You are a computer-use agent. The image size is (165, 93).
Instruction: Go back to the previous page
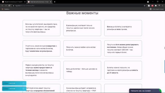pyautogui.click(x=2, y=6)
